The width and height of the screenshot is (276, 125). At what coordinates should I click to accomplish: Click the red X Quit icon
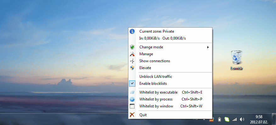pos(132,115)
